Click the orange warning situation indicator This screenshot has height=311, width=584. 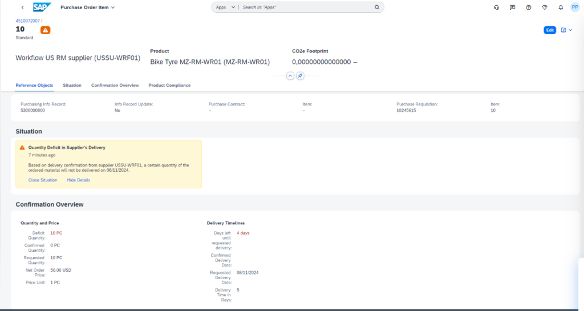[45, 30]
